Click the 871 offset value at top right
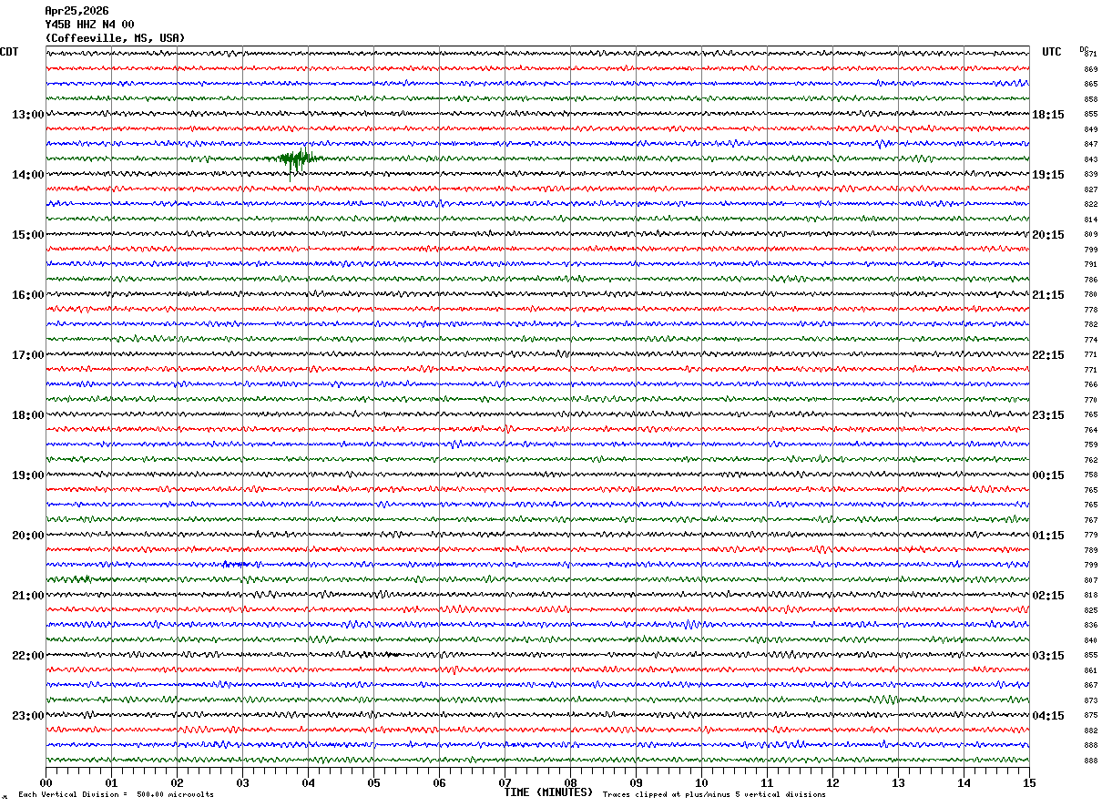 [x=1090, y=54]
